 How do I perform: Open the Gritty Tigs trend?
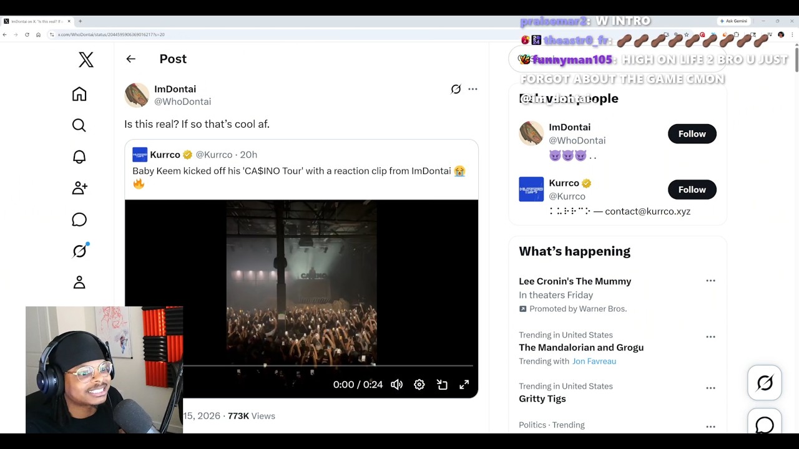coord(542,398)
